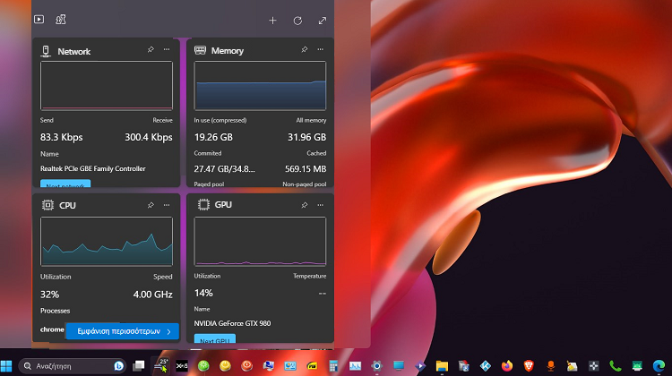Click the GPU widget chip icon
Image resolution: width=672 pixels, height=376 pixels.
pos(203,205)
